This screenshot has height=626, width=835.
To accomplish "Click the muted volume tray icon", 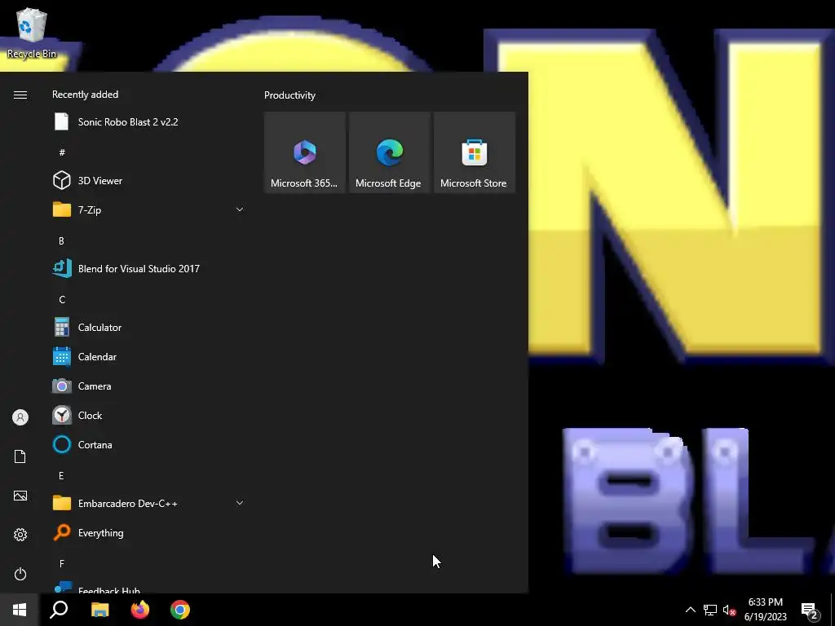I will (x=730, y=610).
